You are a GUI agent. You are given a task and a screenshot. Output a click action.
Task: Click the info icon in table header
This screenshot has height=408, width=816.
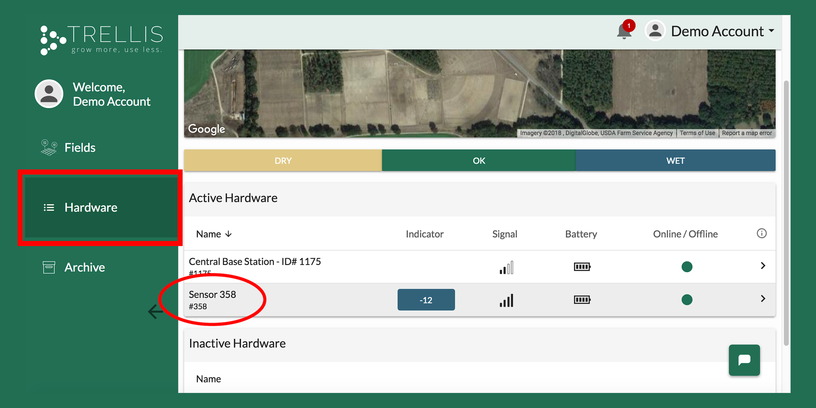761,234
